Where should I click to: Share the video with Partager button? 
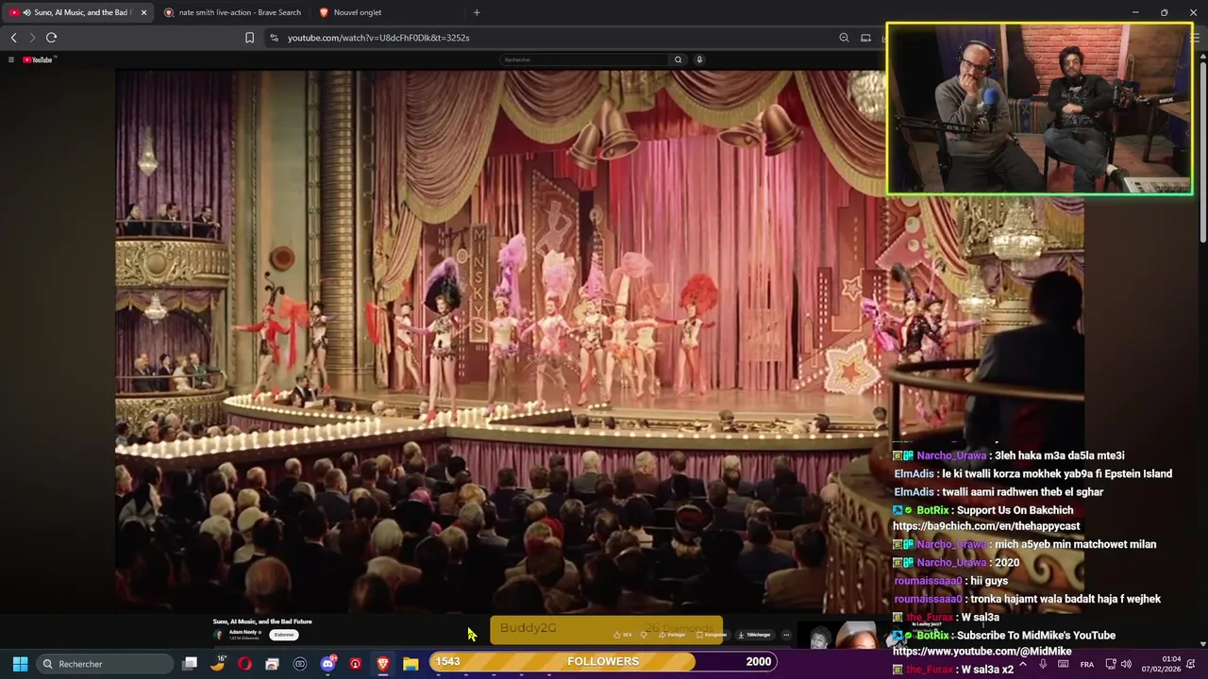673,635
